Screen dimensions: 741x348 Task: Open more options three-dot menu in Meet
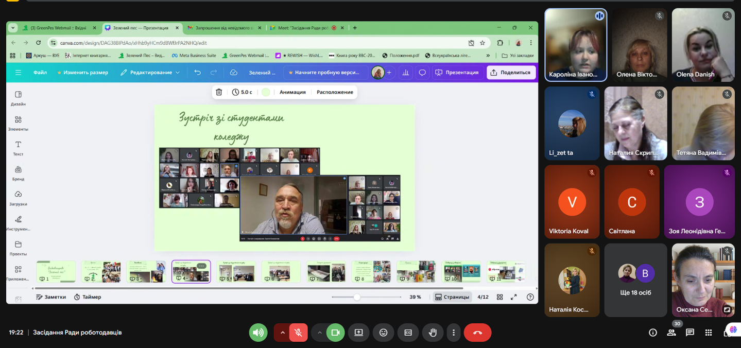pos(453,333)
